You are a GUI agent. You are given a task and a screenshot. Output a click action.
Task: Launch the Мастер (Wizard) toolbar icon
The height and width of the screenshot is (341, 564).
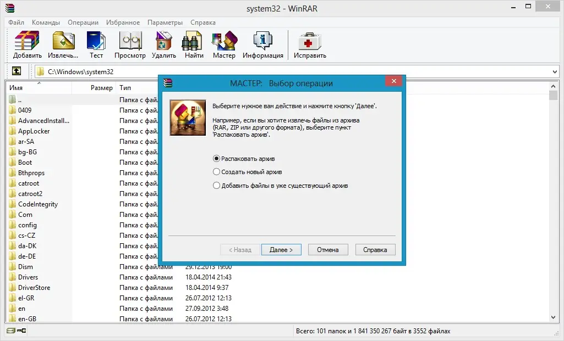click(224, 44)
